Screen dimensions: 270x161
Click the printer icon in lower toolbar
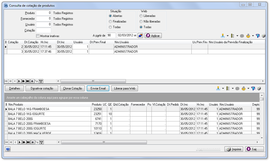click(x=259, y=88)
